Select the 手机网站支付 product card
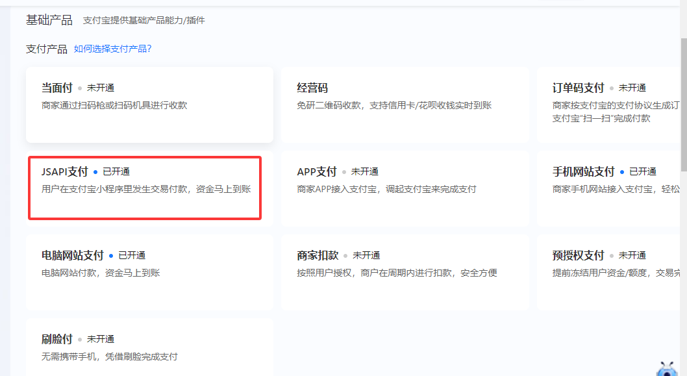The height and width of the screenshot is (376, 687). coord(610,188)
